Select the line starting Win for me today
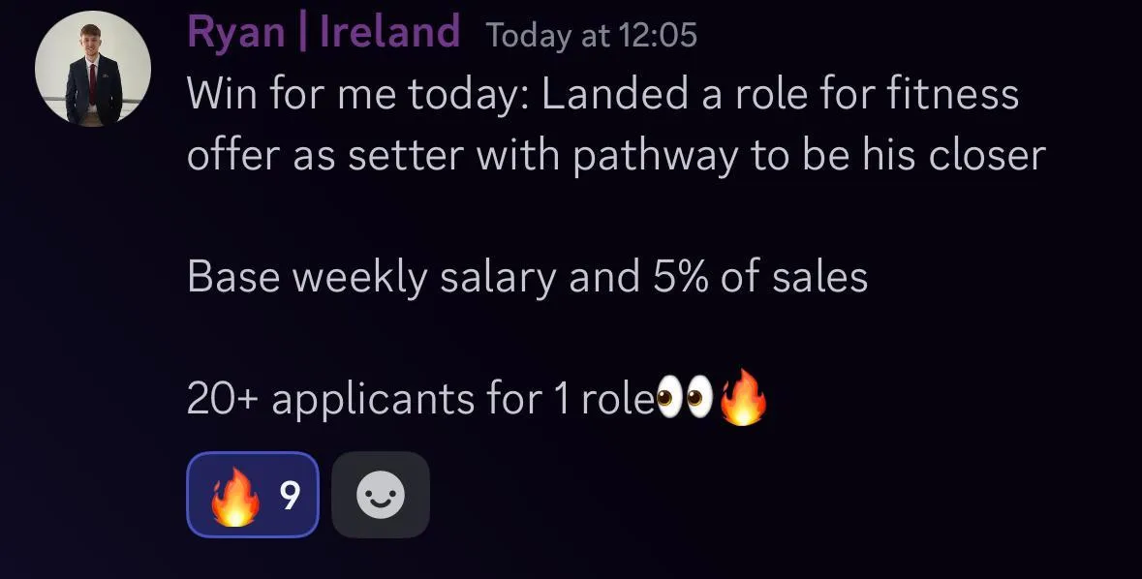1142x579 pixels. (x=602, y=95)
